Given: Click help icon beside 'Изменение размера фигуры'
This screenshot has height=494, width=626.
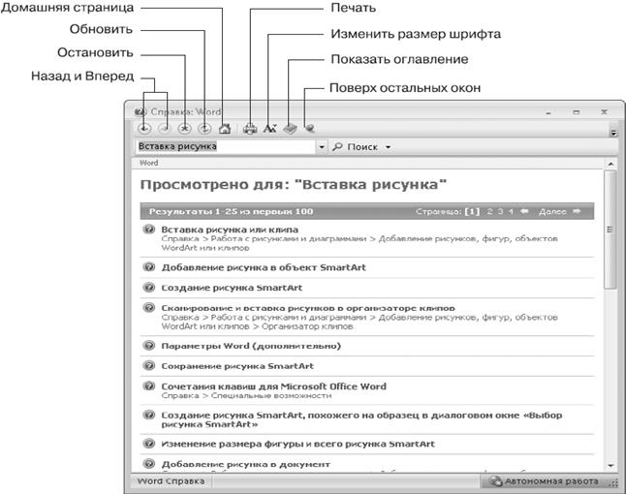Looking at the screenshot, I should pyautogui.click(x=149, y=444).
